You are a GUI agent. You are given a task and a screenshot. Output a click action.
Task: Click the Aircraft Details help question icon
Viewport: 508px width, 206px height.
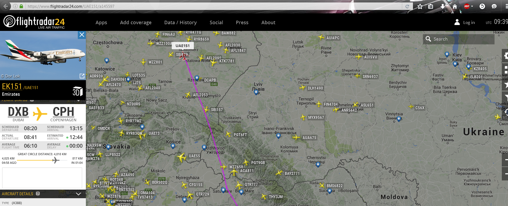pyautogui.click(x=38, y=194)
